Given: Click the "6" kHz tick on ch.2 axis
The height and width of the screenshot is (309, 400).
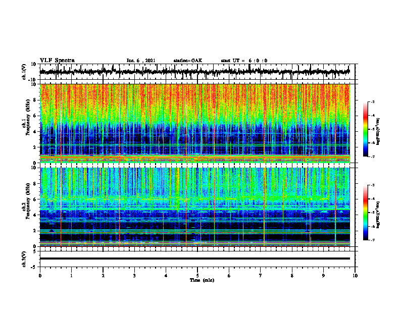Looking at the screenshot, I should coord(35,199).
